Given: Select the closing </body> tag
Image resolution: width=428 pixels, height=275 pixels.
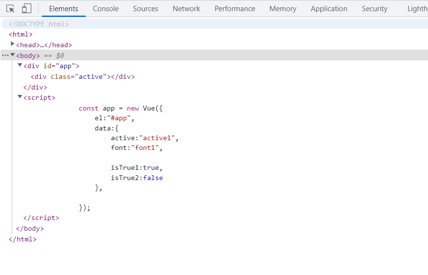Looking at the screenshot, I should coord(30,229).
